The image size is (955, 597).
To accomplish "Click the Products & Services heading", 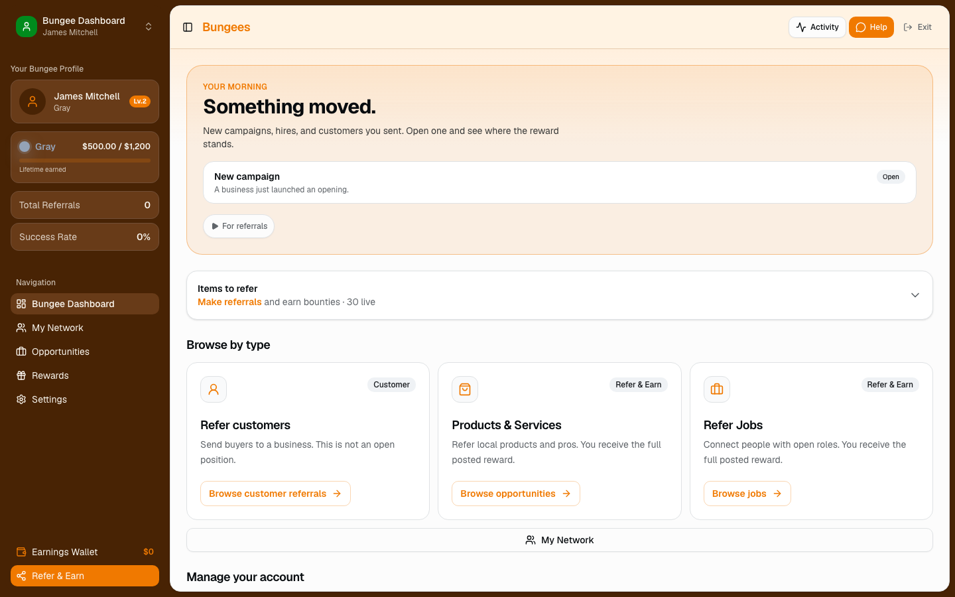I will click(507, 425).
